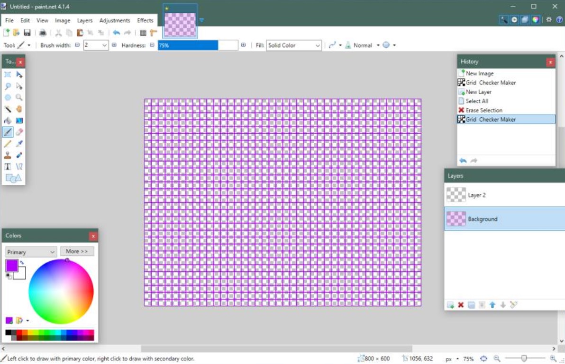Image resolution: width=565 pixels, height=364 pixels.
Task: Toggle Colors window visibility
Action: pyautogui.click(x=536, y=20)
